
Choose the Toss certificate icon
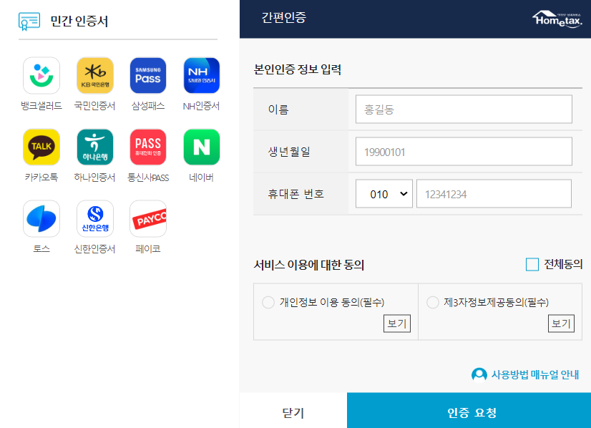click(41, 218)
